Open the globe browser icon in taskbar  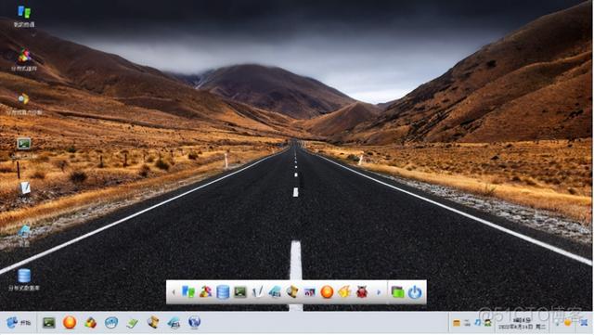click(x=194, y=322)
